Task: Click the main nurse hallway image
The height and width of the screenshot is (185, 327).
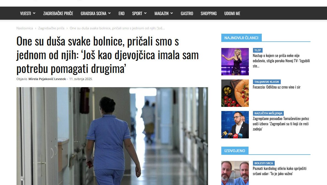Action: pyautogui.click(x=112, y=136)
